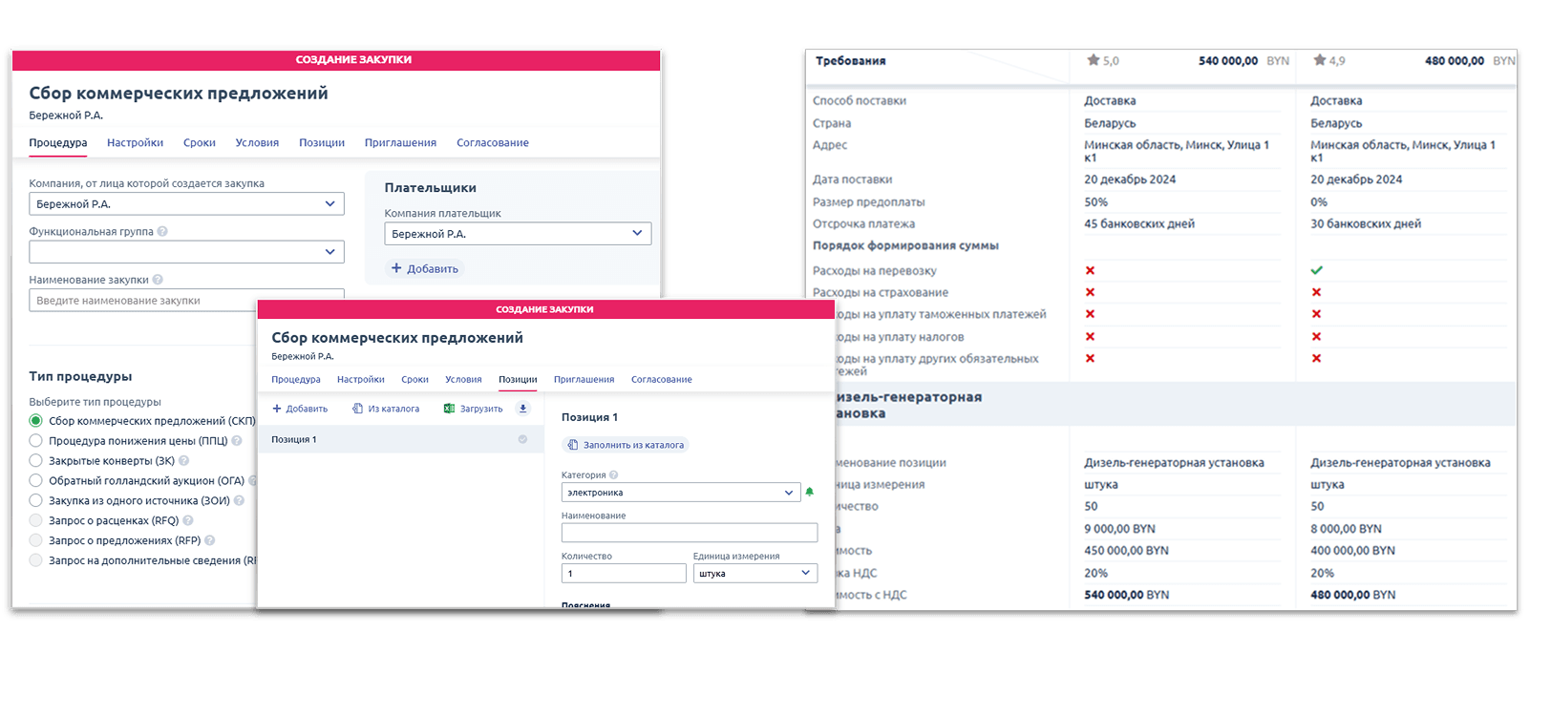Click first-offer red cross for Расходы на перевозку
The width and height of the screenshot is (1551, 716).
[x=1090, y=271]
